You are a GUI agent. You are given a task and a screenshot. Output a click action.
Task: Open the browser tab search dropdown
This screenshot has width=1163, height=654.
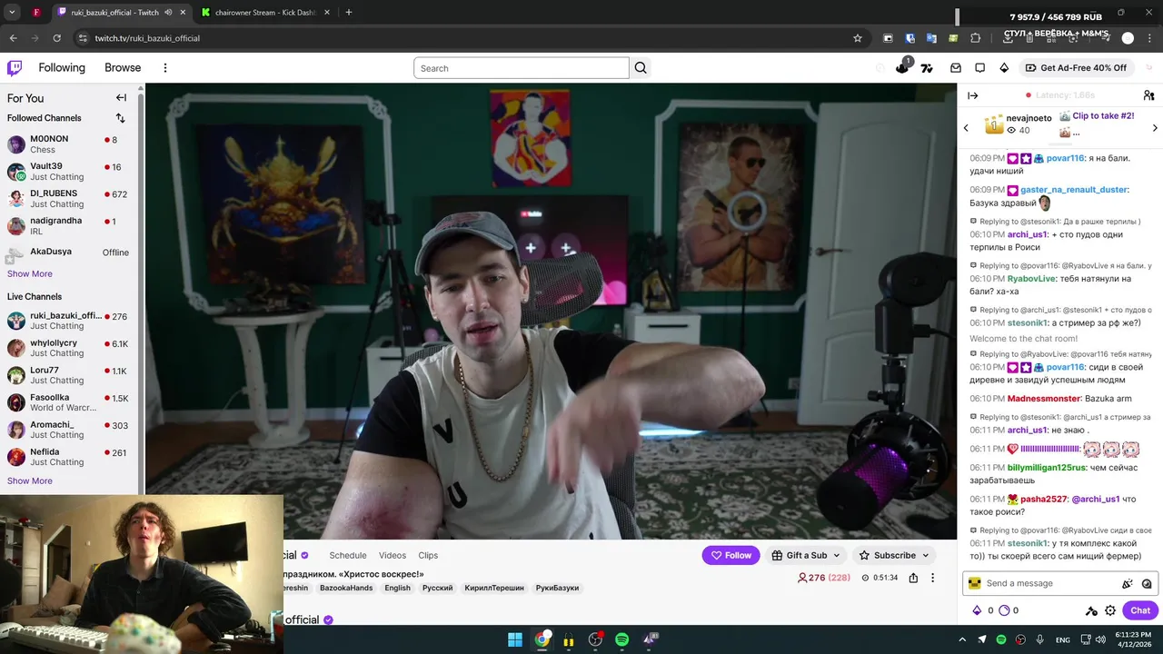12,12
